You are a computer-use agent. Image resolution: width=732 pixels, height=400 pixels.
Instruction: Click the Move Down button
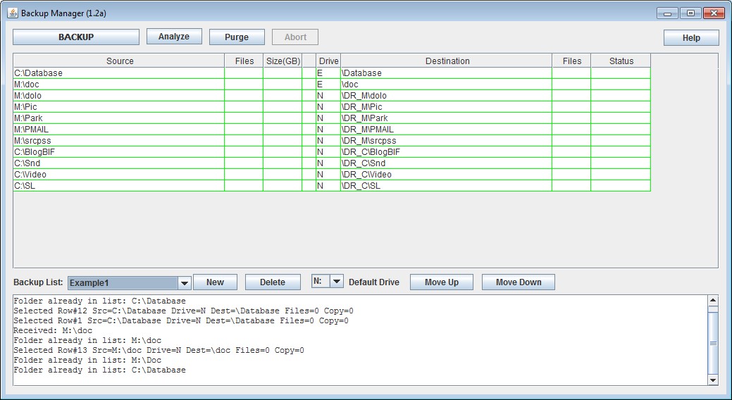[x=518, y=282]
